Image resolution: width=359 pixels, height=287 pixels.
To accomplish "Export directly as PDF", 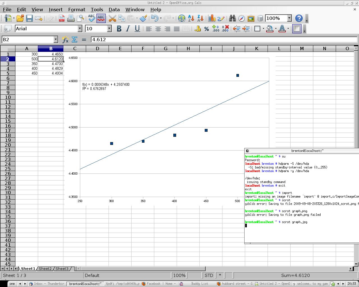I will tap(62, 18).
